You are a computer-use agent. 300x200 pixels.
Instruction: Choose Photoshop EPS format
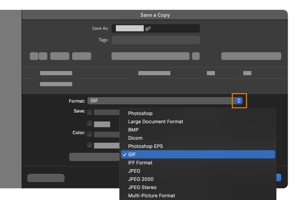tap(145, 146)
